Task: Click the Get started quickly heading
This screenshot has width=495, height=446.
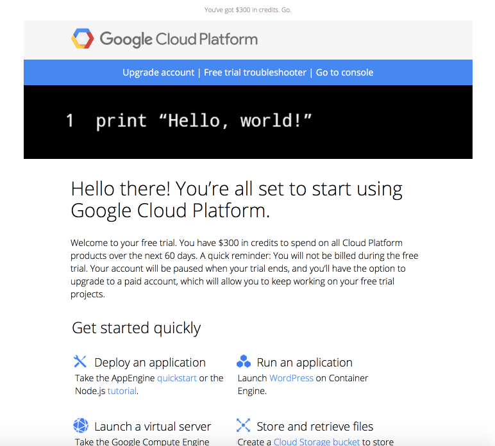Action: pos(136,328)
